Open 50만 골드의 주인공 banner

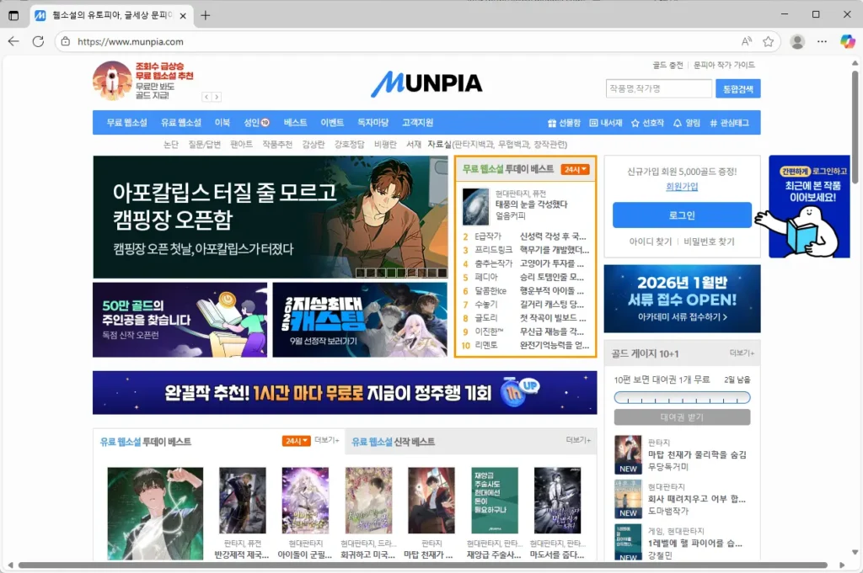(x=180, y=320)
